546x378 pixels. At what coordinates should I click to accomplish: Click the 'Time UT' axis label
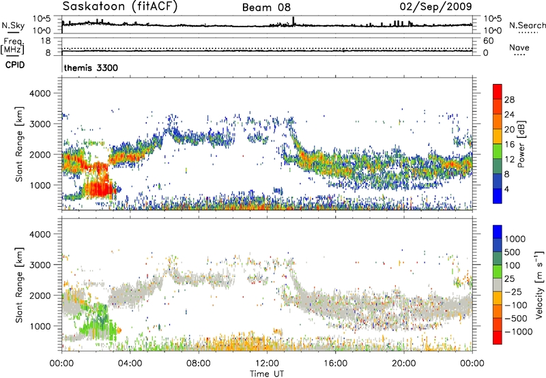point(267,374)
